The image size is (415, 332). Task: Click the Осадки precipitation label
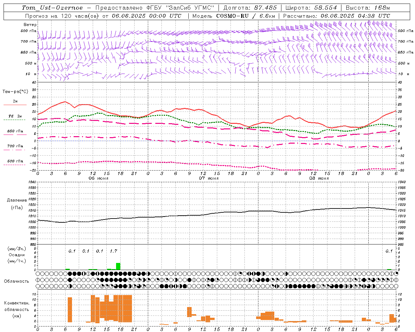point(17,255)
